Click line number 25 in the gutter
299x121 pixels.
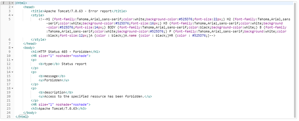tap(9, 117)
